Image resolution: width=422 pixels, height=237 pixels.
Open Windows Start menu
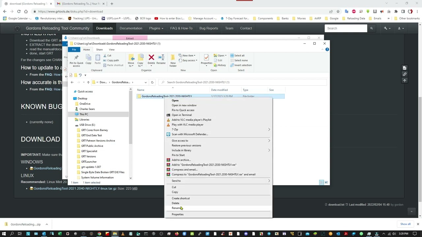(4, 234)
